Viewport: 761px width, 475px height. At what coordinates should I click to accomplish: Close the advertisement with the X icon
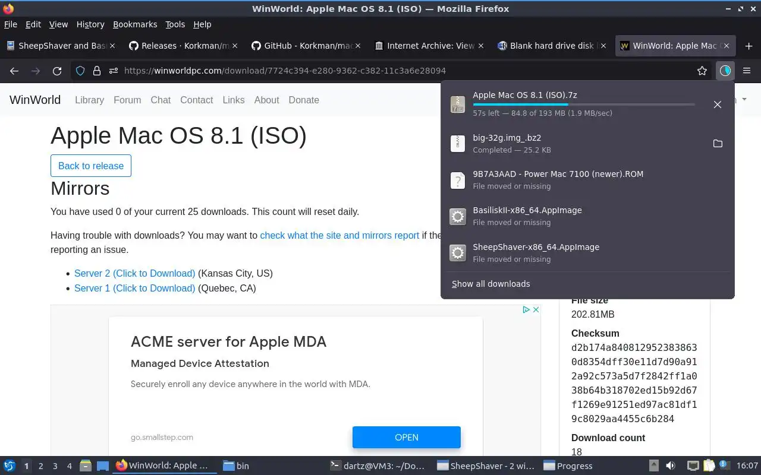[536, 309]
